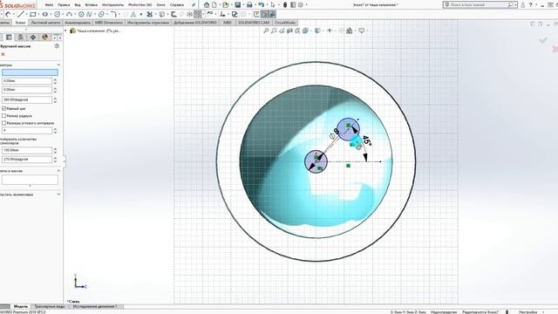
Task: Open the Line tool dropdown arrow
Action: tap(27, 14)
